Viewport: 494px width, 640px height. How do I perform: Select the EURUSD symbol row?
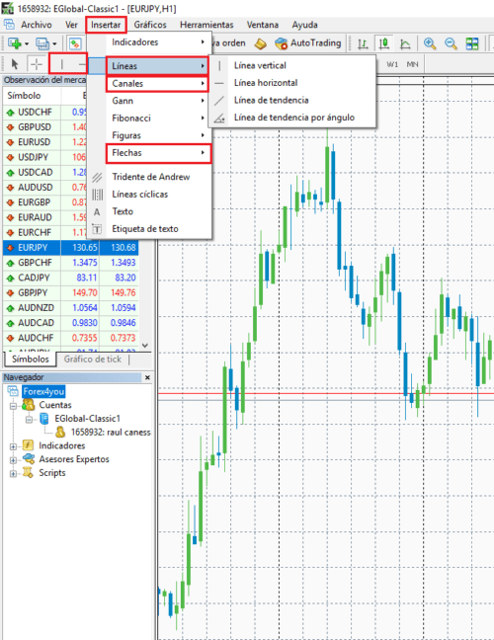click(44, 142)
